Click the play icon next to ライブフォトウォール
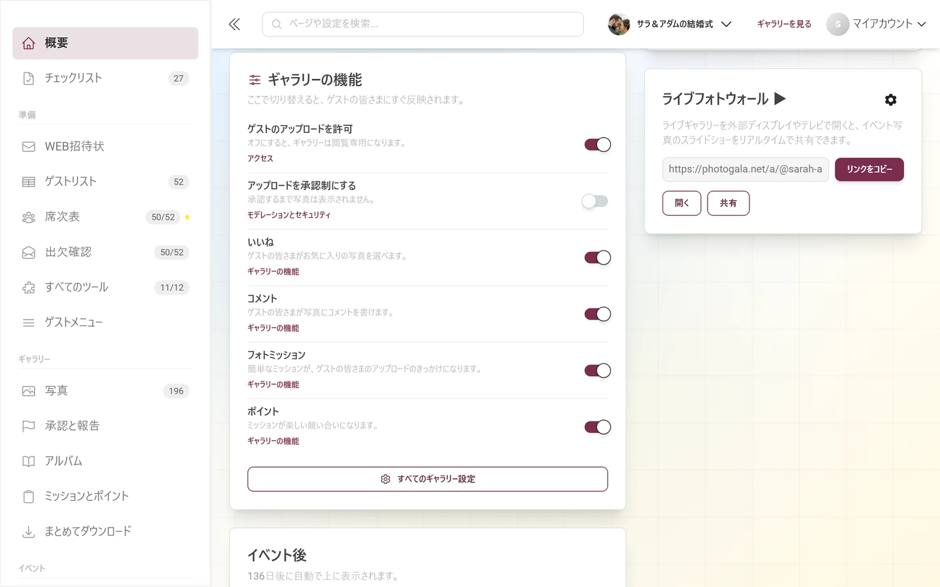The width and height of the screenshot is (940, 587). pyautogui.click(x=780, y=99)
